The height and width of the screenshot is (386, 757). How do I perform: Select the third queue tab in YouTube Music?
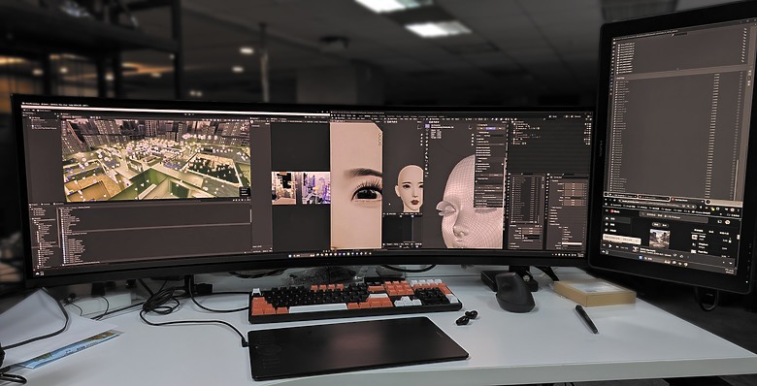pyautogui.click(x=724, y=233)
